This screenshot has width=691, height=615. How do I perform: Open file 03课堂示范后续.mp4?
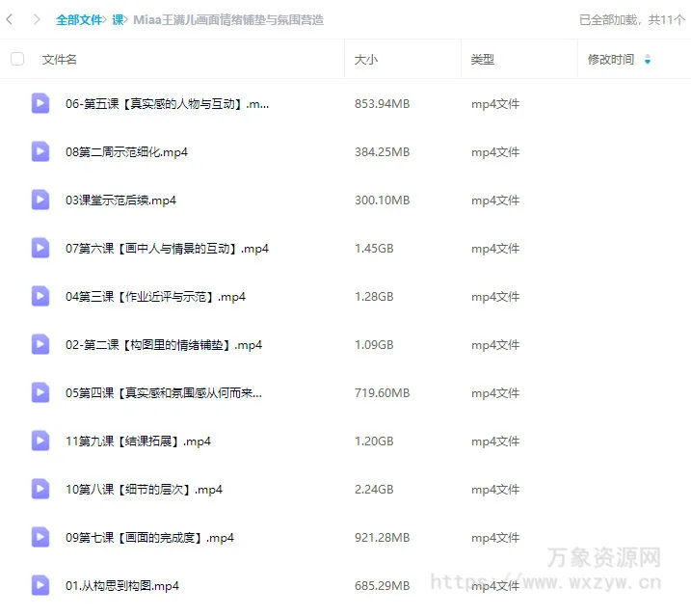point(120,201)
